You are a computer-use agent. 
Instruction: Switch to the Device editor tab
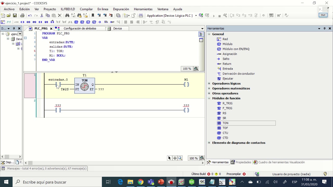click(x=117, y=29)
